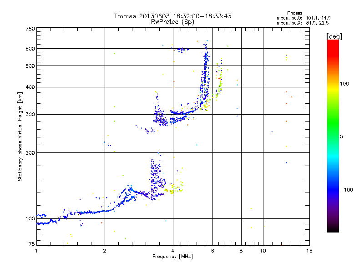This screenshot has height=273, width=364.
Task: Click the subtitle "RwPretec (8p)"
Action: (x=172, y=22)
